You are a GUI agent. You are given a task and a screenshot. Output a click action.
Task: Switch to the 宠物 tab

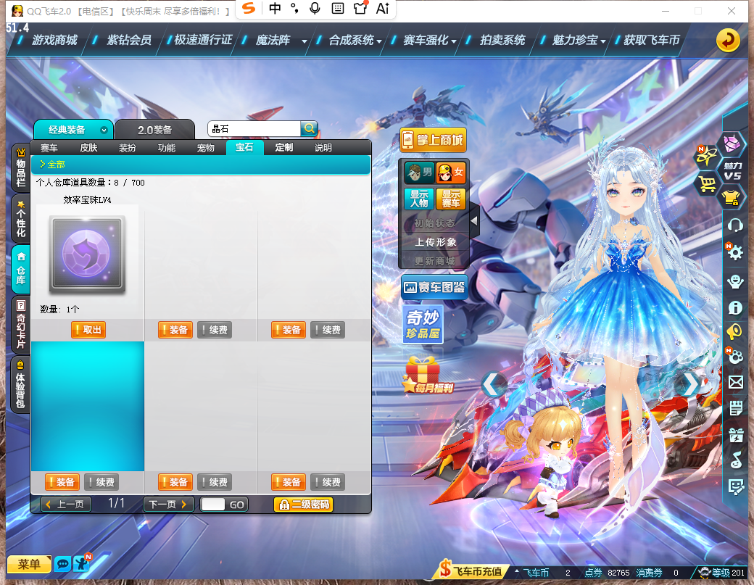pyautogui.click(x=205, y=148)
